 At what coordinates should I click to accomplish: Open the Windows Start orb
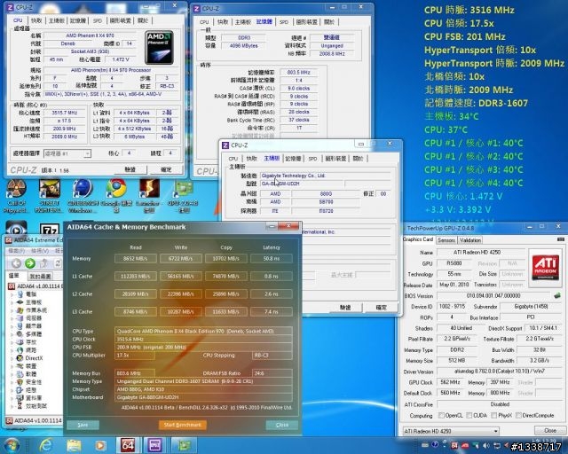click(x=12, y=444)
